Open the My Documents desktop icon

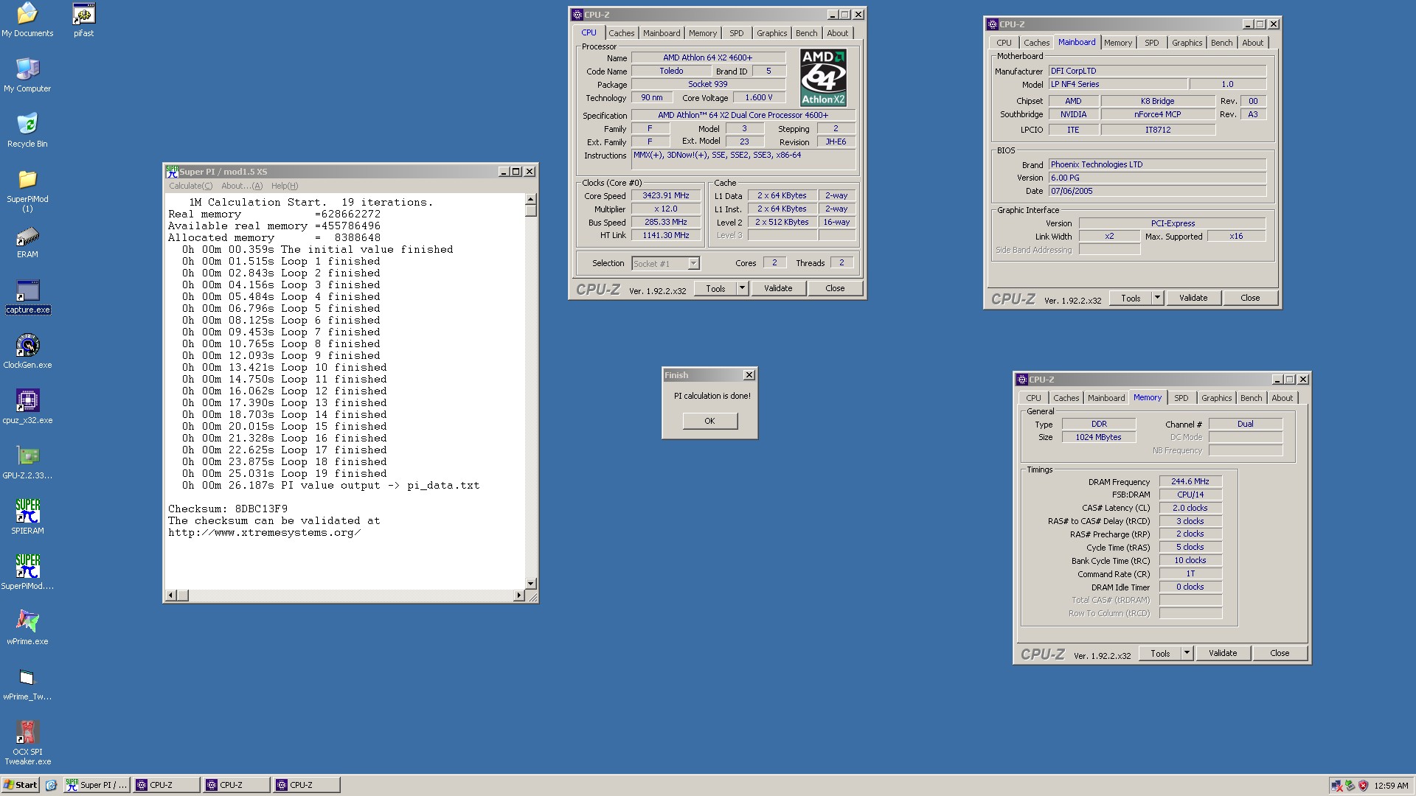(27, 20)
